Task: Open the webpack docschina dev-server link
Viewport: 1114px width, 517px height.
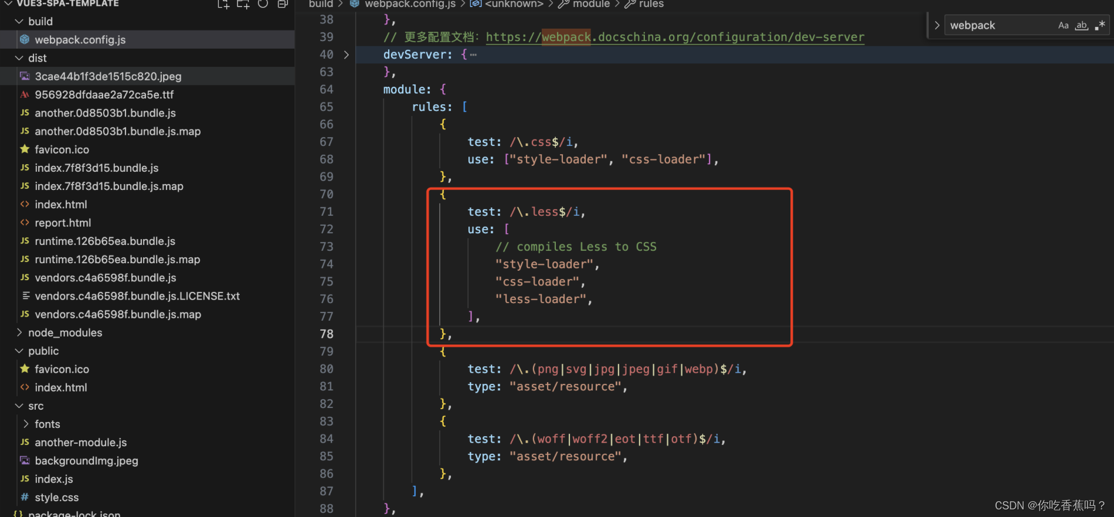Action: pos(675,37)
